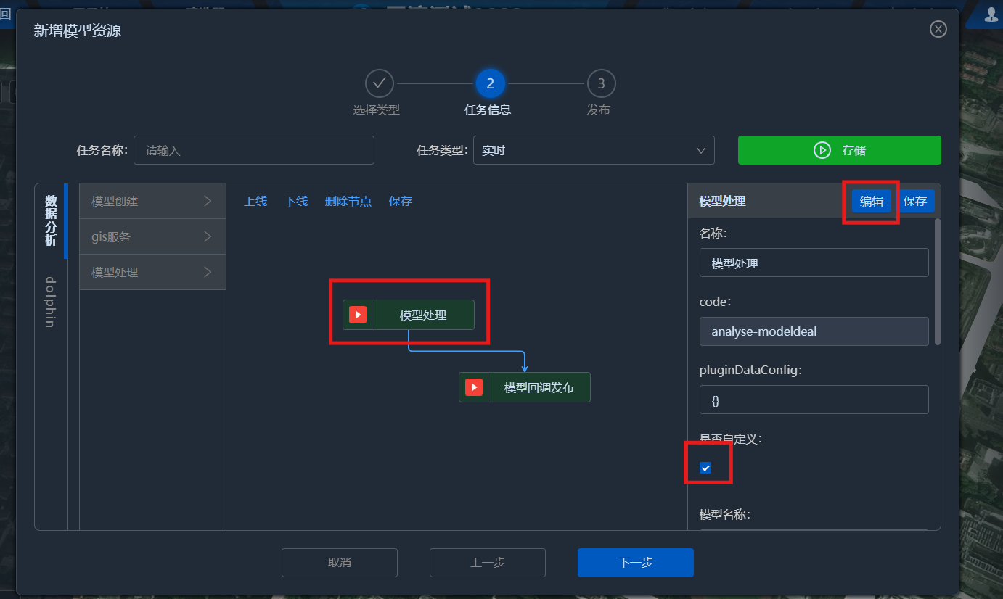This screenshot has height=599, width=1003.
Task: Click the 编辑 button in properties panel
Action: (872, 201)
